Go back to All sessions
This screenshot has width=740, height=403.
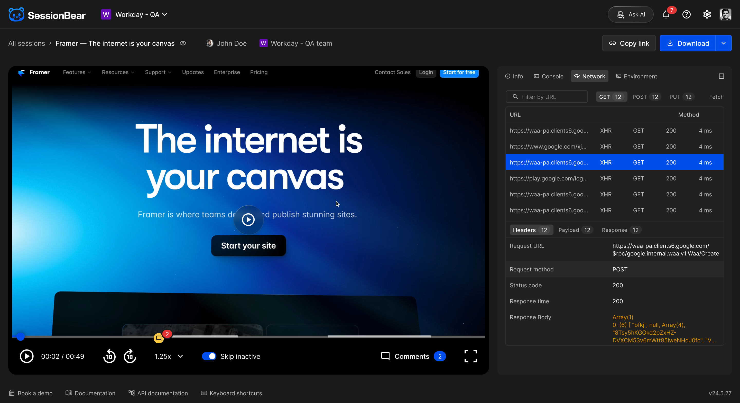(x=27, y=43)
